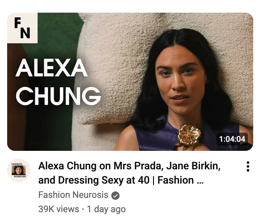
Task: Click the FN logo on the thumbnail
Action: tap(22, 28)
